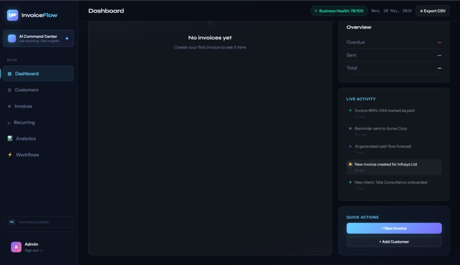Image resolution: width=460 pixels, height=265 pixels.
Task: Click the Customers circle icon
Action: (x=9, y=90)
